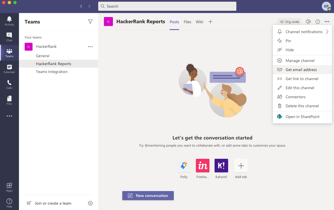The width and height of the screenshot is (334, 210).
Task: Open the Activity feed
Action: pos(9,21)
